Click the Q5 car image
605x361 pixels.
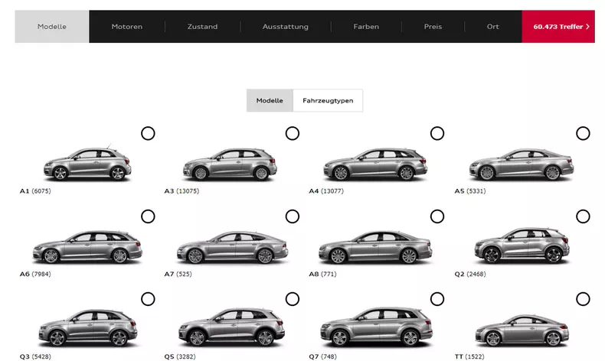[231, 327]
